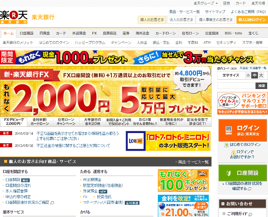Viewport: 268px width, 217px height.
Task: Set text size to 小
Action: tap(248, 76)
